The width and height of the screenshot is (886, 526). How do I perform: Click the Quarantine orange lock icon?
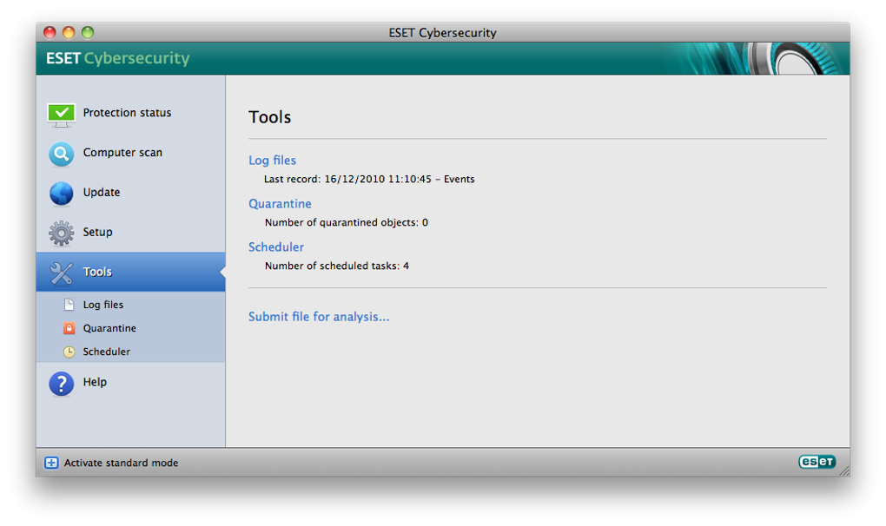(x=69, y=328)
